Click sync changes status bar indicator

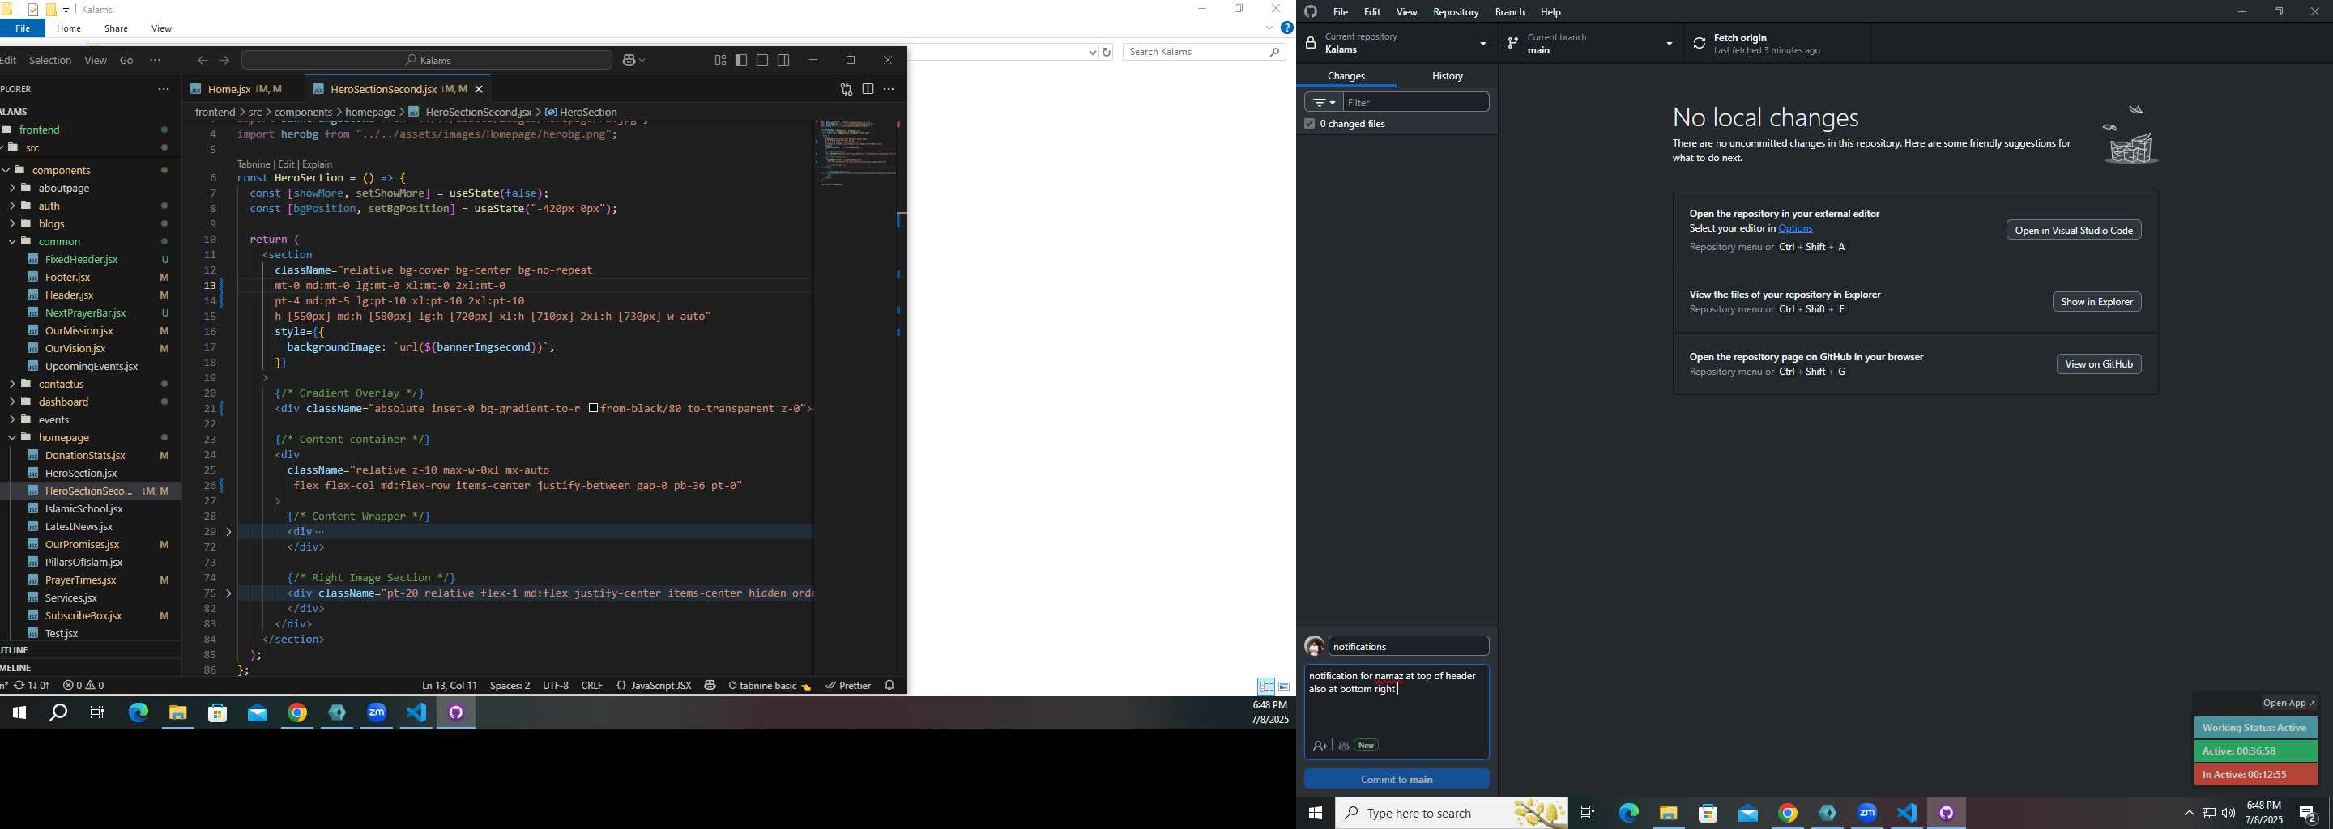point(32,686)
